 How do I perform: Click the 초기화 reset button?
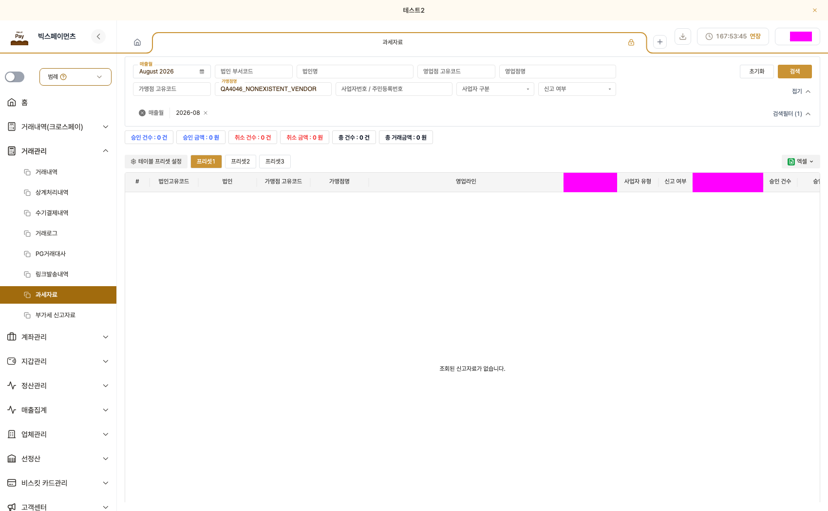757,72
